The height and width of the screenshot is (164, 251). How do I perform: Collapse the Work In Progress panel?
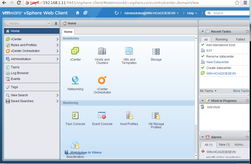(x=202, y=101)
